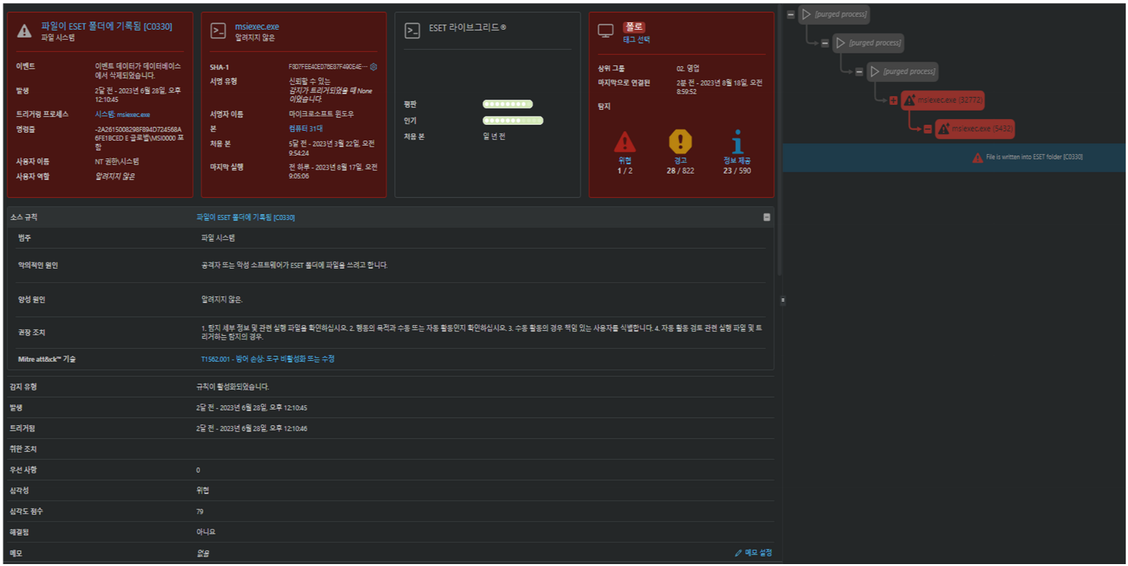The width and height of the screenshot is (1128, 566).
Task: Click the parent group value '02. 영업'
Action: pyautogui.click(x=688, y=68)
